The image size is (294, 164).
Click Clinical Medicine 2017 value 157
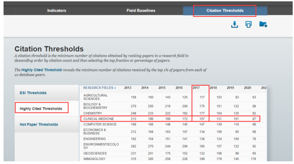tap(202, 119)
